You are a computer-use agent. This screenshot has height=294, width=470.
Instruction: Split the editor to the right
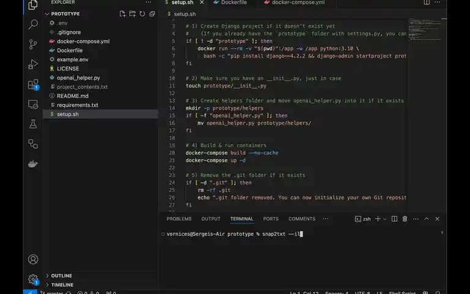pos(426,2)
